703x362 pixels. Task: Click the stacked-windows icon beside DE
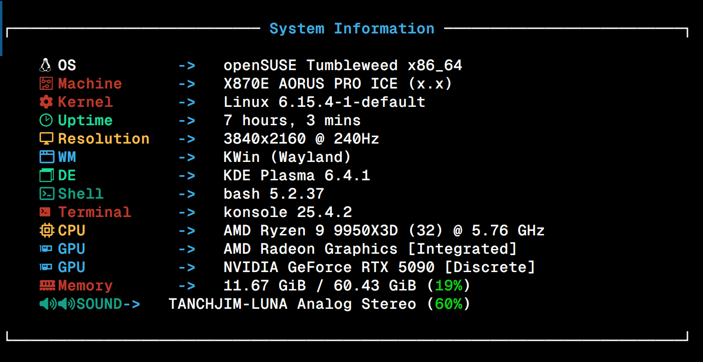46,175
